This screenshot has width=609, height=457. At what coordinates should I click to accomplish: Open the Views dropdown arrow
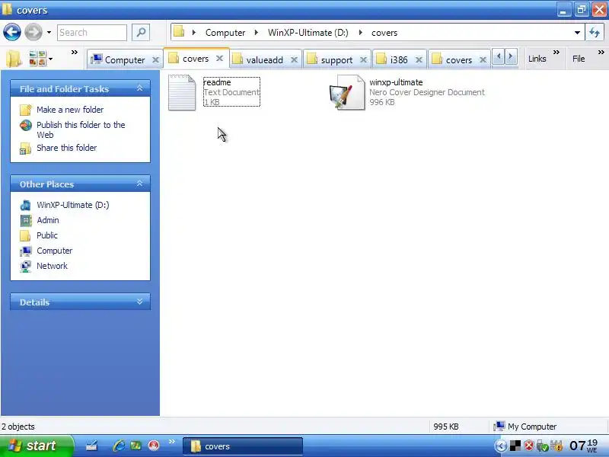[50, 59]
